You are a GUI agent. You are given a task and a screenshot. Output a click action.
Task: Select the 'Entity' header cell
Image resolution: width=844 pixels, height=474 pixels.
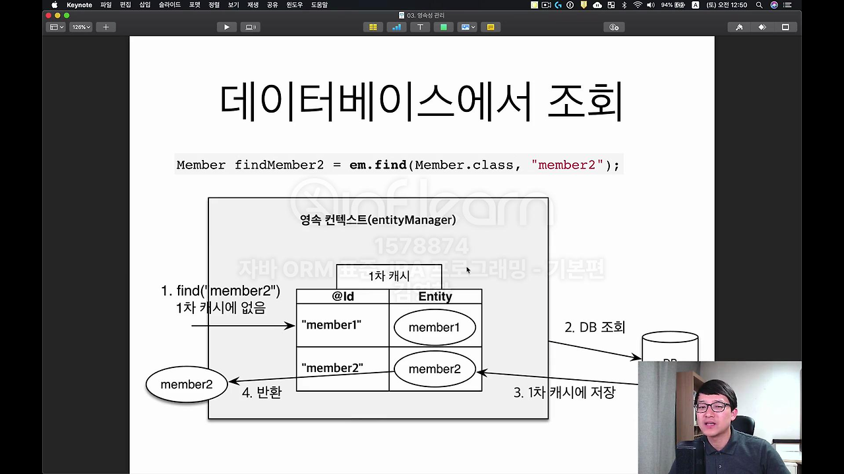435,296
